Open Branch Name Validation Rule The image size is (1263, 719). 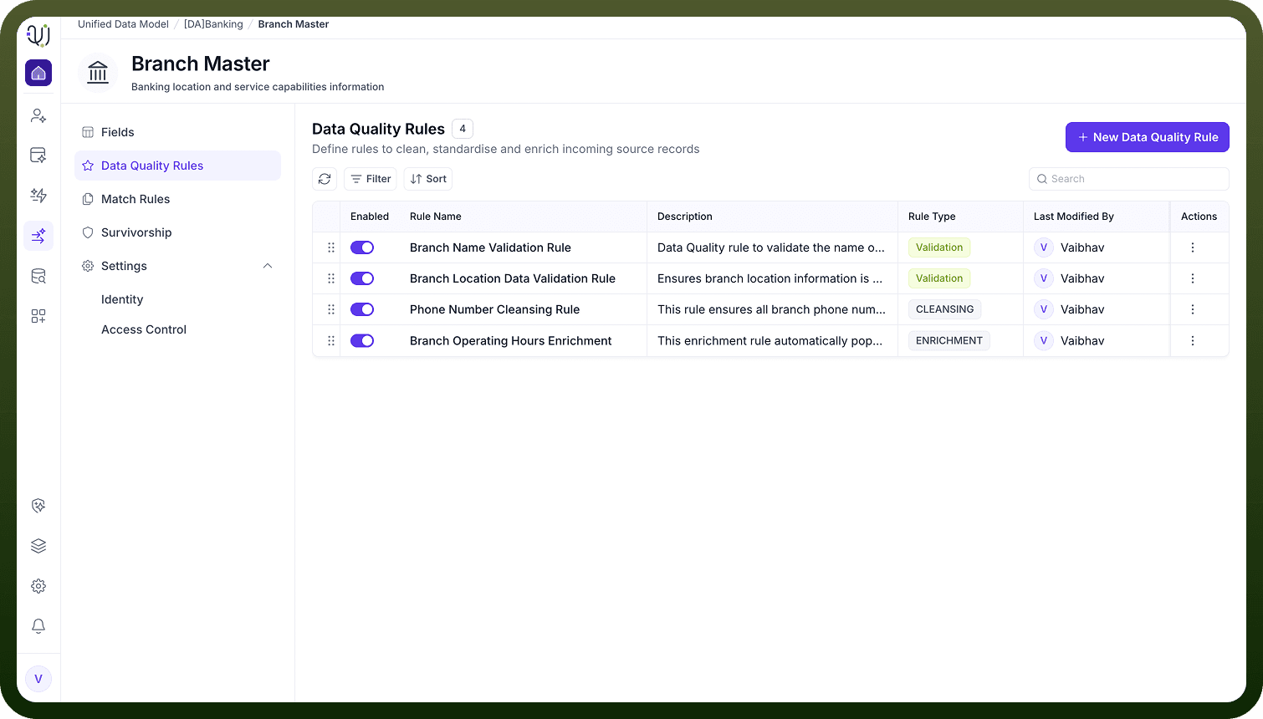[x=490, y=247]
